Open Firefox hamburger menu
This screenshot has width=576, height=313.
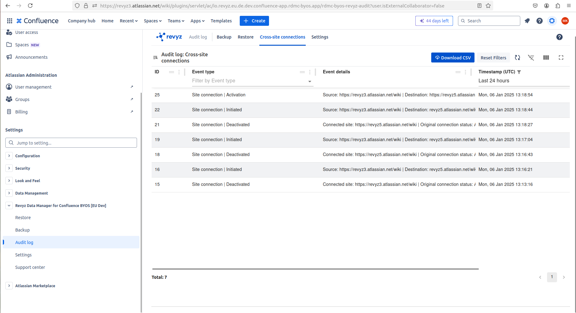(569, 6)
